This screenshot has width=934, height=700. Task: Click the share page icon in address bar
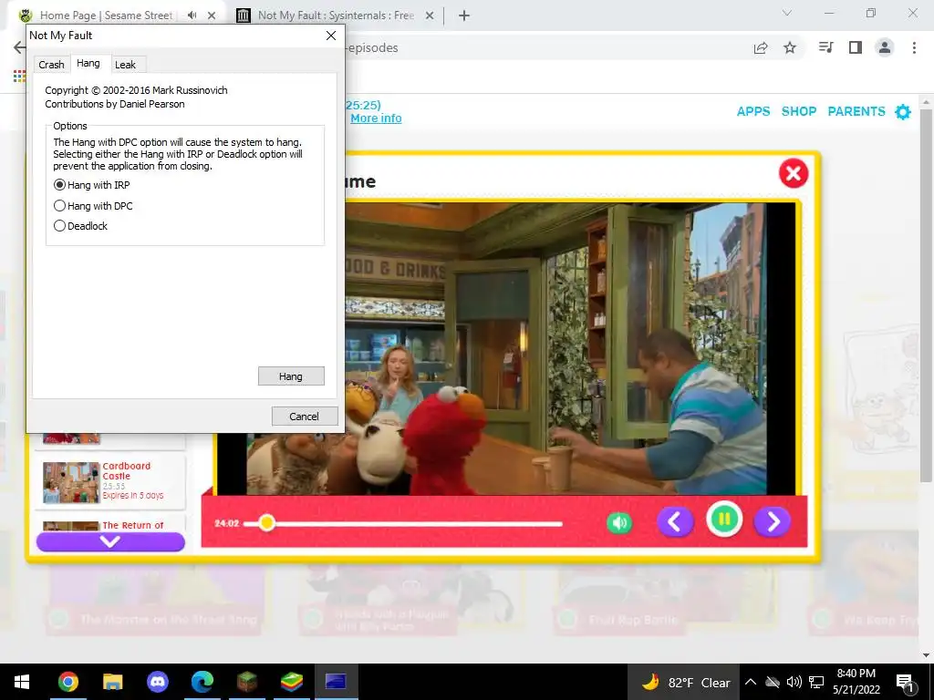[x=761, y=48]
